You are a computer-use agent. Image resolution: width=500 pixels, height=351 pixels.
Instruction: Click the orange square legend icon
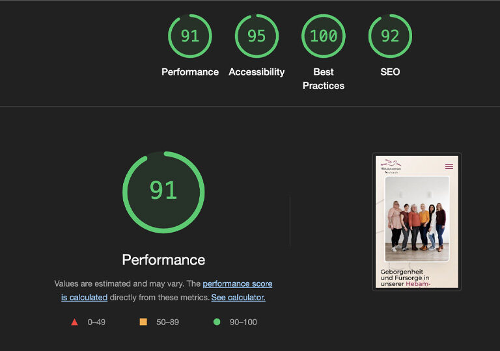(x=143, y=322)
